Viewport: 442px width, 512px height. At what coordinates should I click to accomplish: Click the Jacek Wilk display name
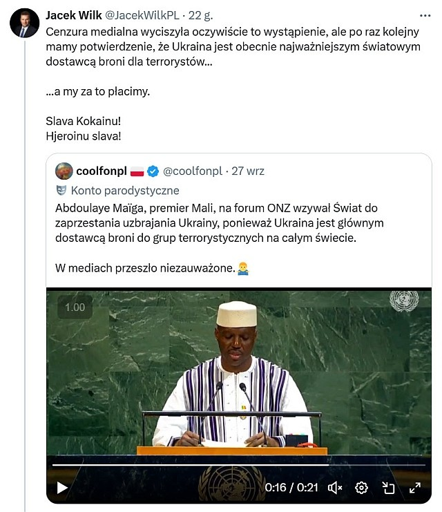tap(73, 15)
